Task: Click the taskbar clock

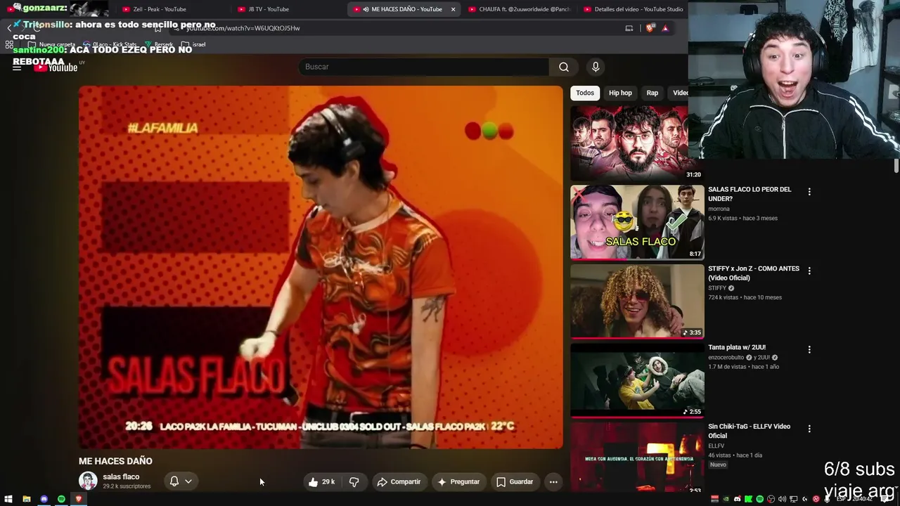Action: [863, 499]
